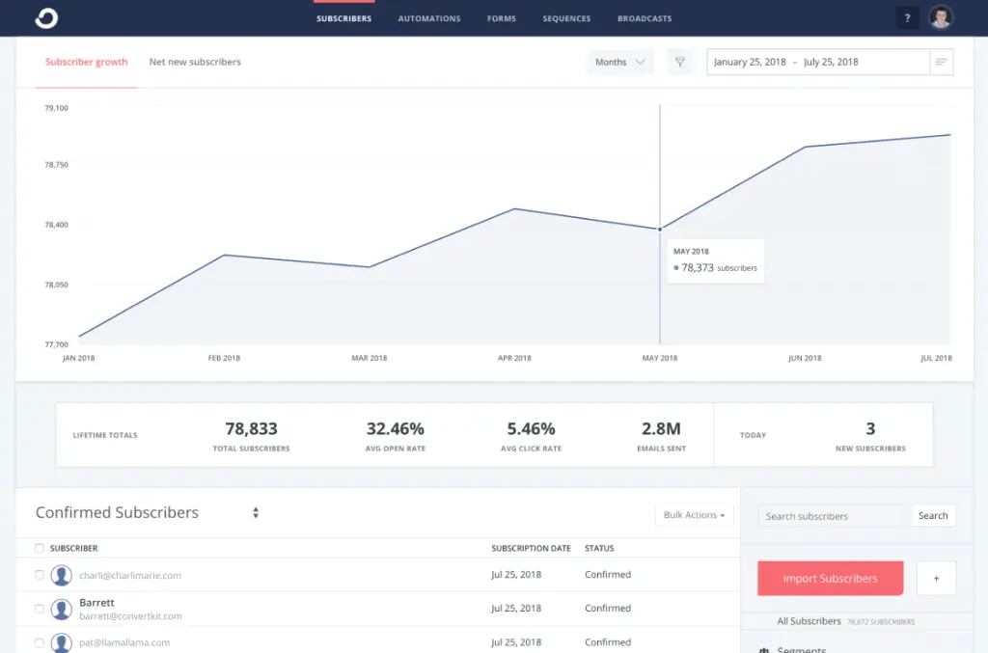Click the magnifying glass Search button
988x653 pixels.
(932, 515)
